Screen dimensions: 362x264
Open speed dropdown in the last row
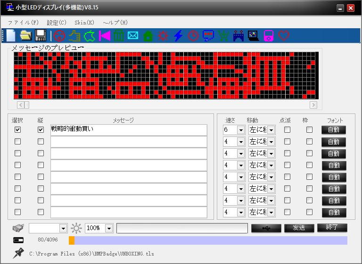[241, 212]
